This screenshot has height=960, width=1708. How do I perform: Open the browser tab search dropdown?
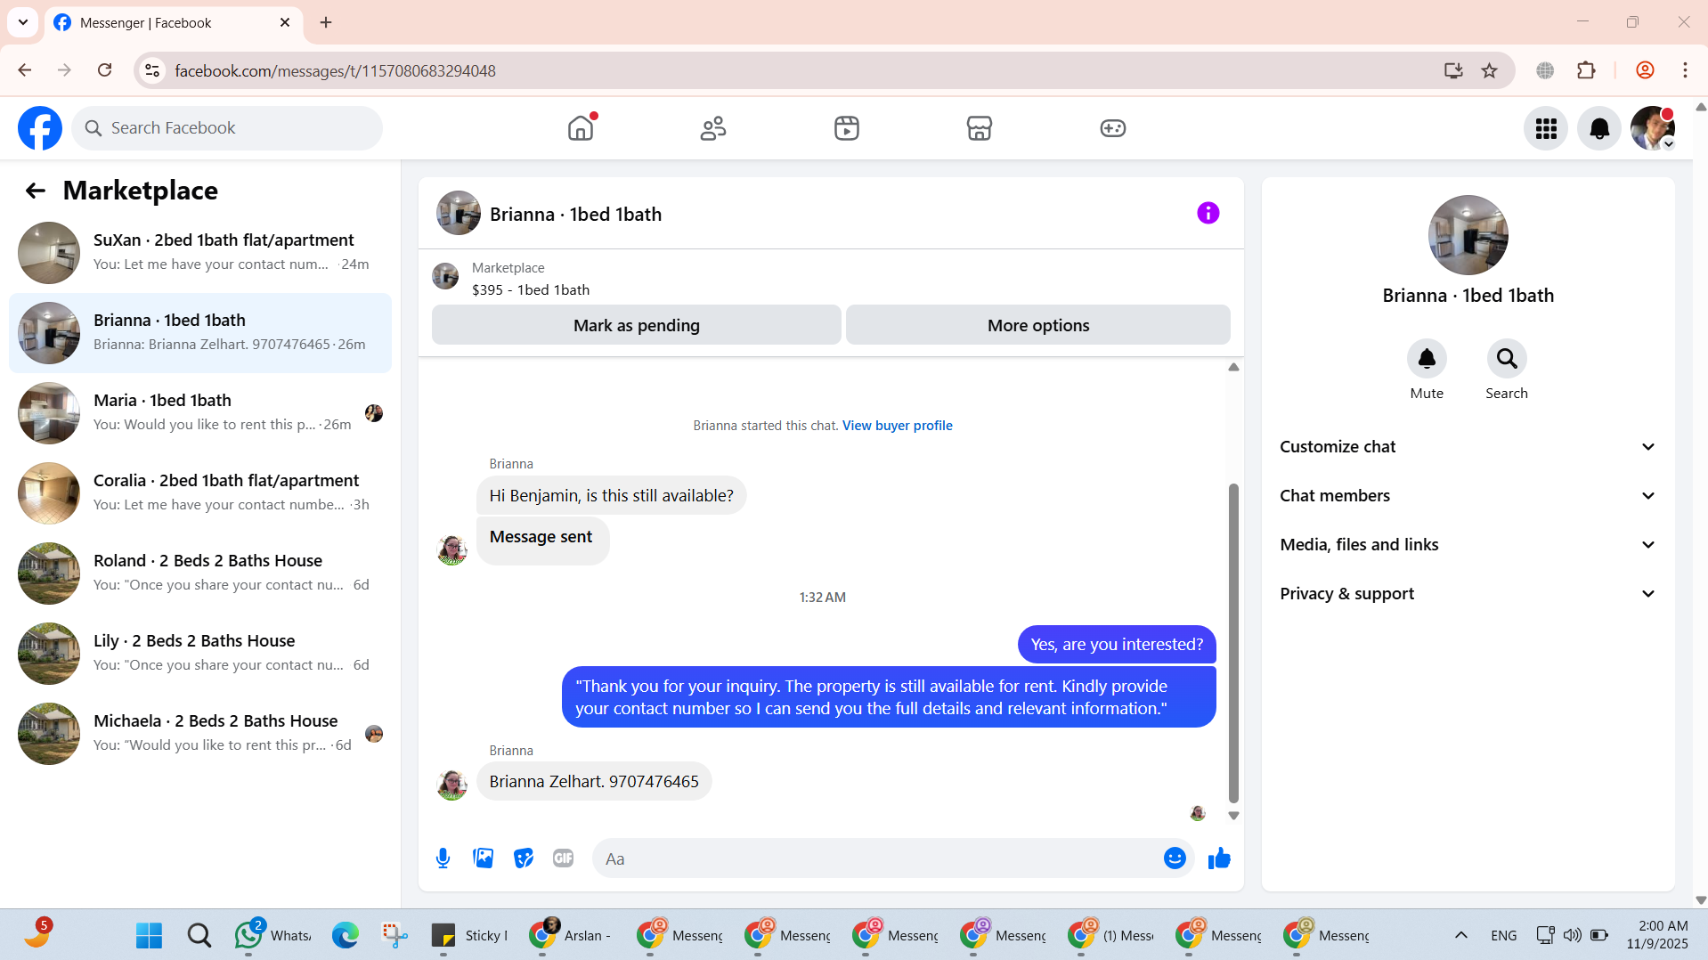pyautogui.click(x=23, y=22)
